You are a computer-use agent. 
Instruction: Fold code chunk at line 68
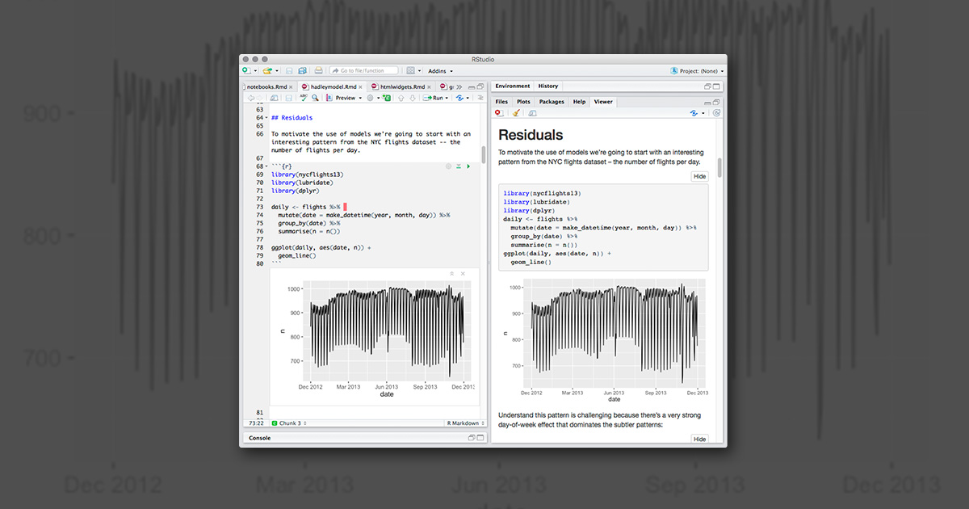coord(266,166)
